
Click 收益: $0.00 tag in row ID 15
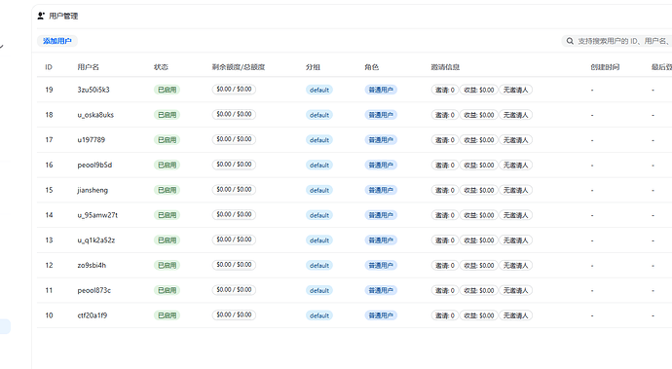click(479, 190)
